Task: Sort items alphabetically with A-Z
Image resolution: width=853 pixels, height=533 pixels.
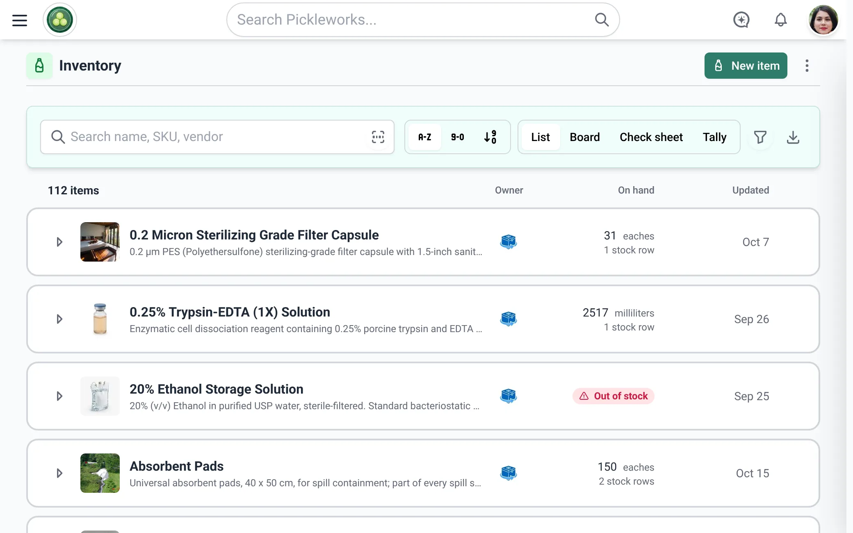Action: tap(424, 137)
